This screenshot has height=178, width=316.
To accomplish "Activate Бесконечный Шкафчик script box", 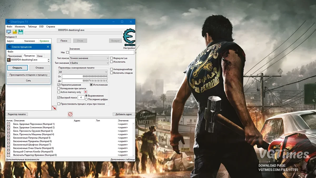I will click(x=8, y=145).
